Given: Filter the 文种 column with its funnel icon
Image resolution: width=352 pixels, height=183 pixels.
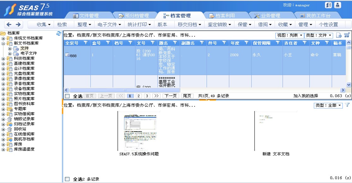Looking at the screenshot, I should point(327,43).
